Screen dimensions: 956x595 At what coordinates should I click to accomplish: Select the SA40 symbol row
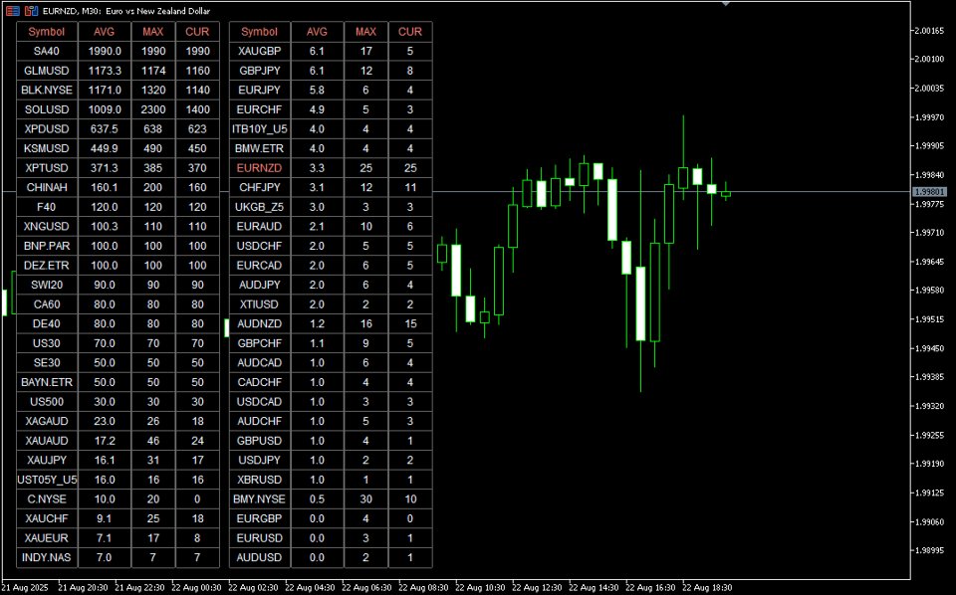46,51
